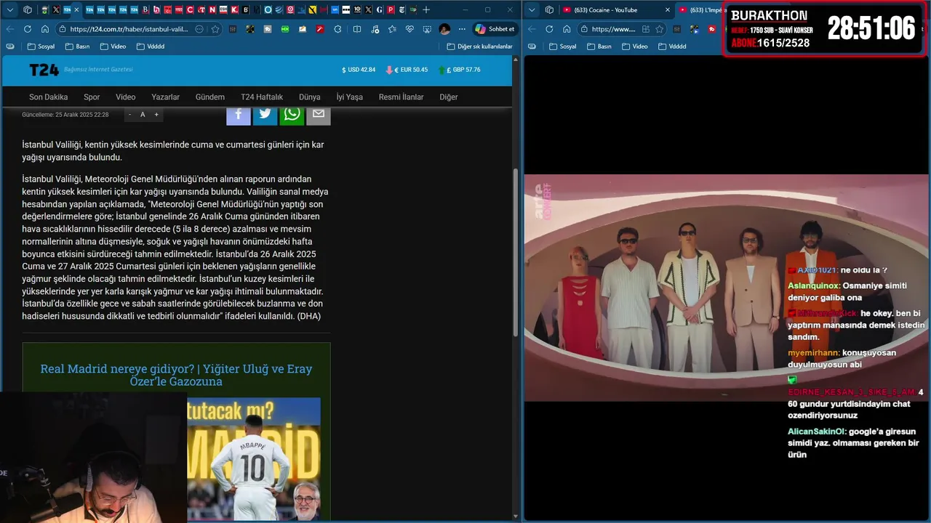Open 'Resmi İlanlar' section on T24
Image resolution: width=931 pixels, height=523 pixels.
pos(401,97)
